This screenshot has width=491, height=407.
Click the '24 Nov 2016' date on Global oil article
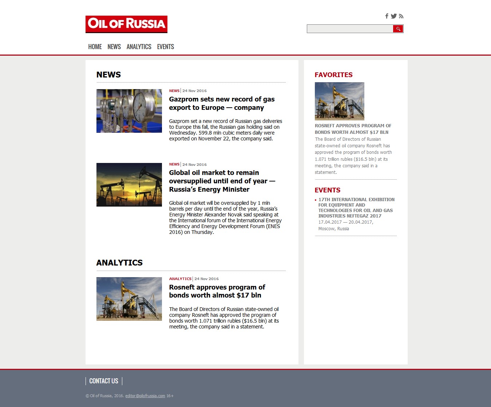pos(194,164)
